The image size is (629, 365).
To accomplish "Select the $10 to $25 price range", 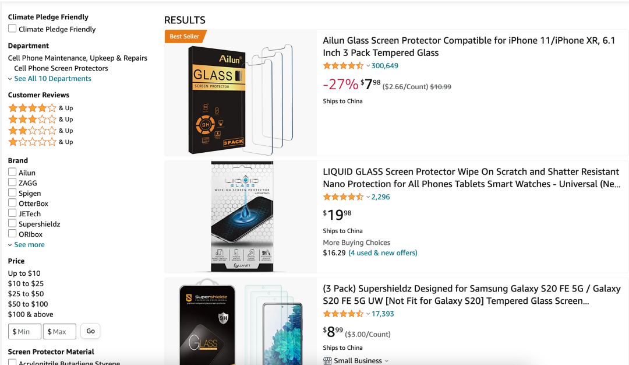I will click(26, 283).
